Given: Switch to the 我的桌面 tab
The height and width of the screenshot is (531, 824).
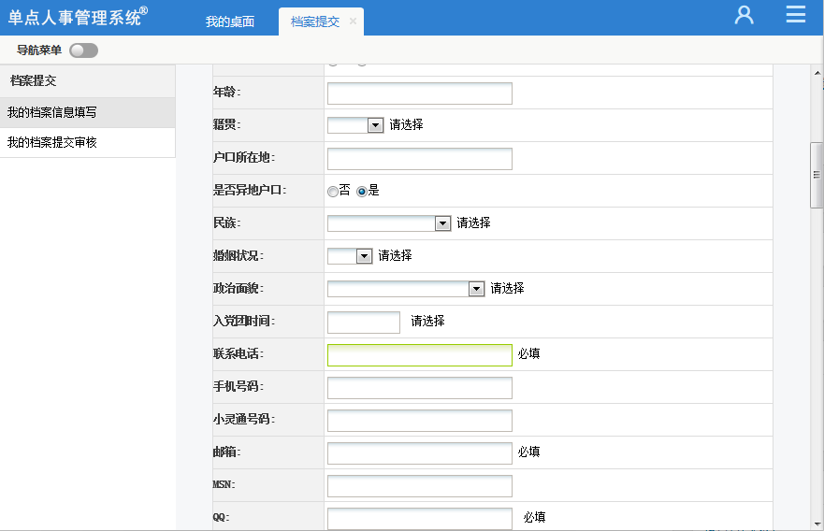Looking at the screenshot, I should coord(230,22).
